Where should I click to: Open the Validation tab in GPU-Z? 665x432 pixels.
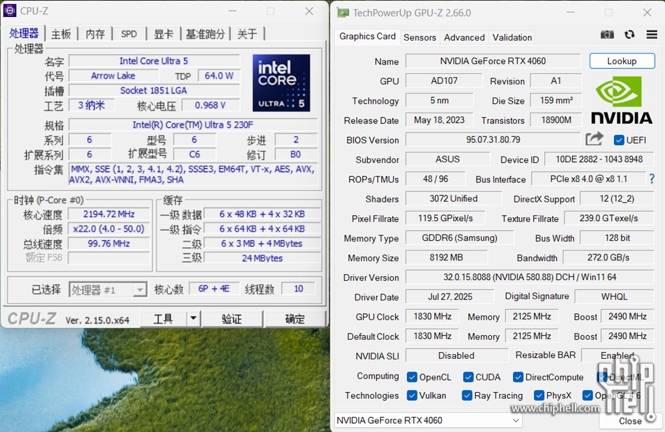[x=512, y=37]
